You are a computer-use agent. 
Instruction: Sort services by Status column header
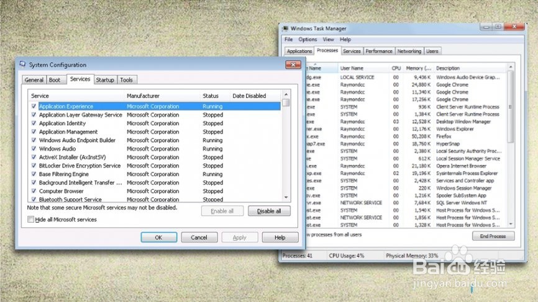click(215, 96)
